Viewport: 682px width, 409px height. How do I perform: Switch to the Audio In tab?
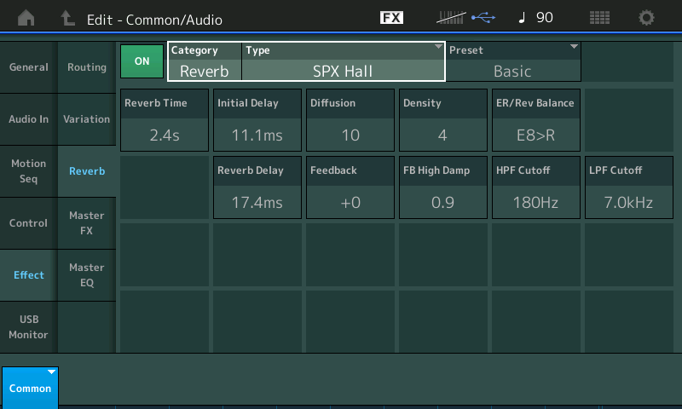pyautogui.click(x=29, y=119)
